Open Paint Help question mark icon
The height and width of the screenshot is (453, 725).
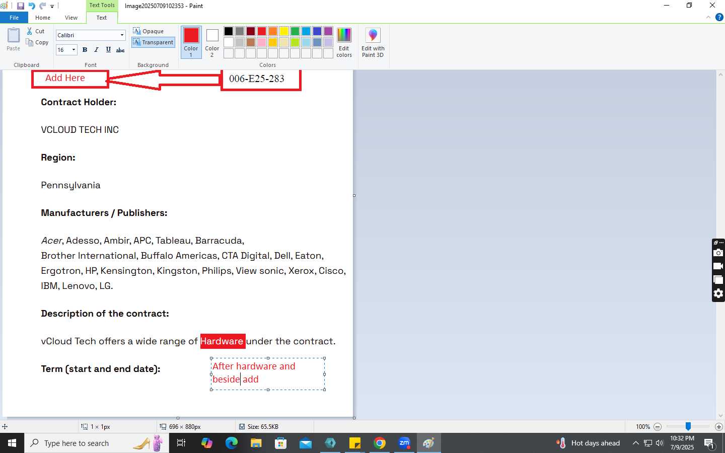tap(719, 17)
